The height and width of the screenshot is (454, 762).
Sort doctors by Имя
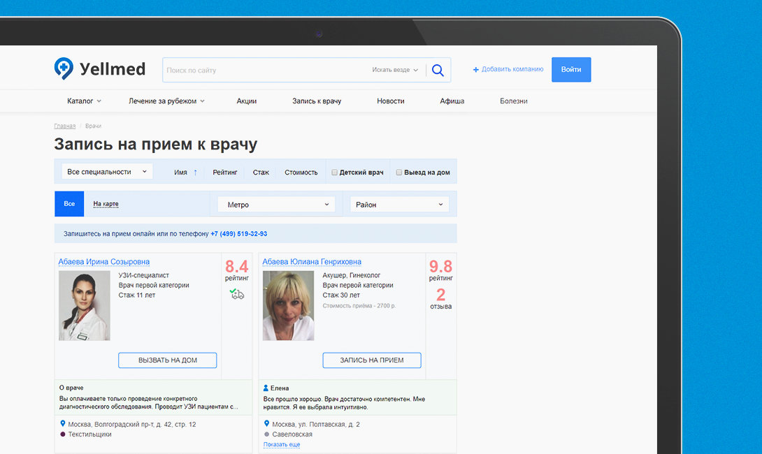pyautogui.click(x=181, y=173)
